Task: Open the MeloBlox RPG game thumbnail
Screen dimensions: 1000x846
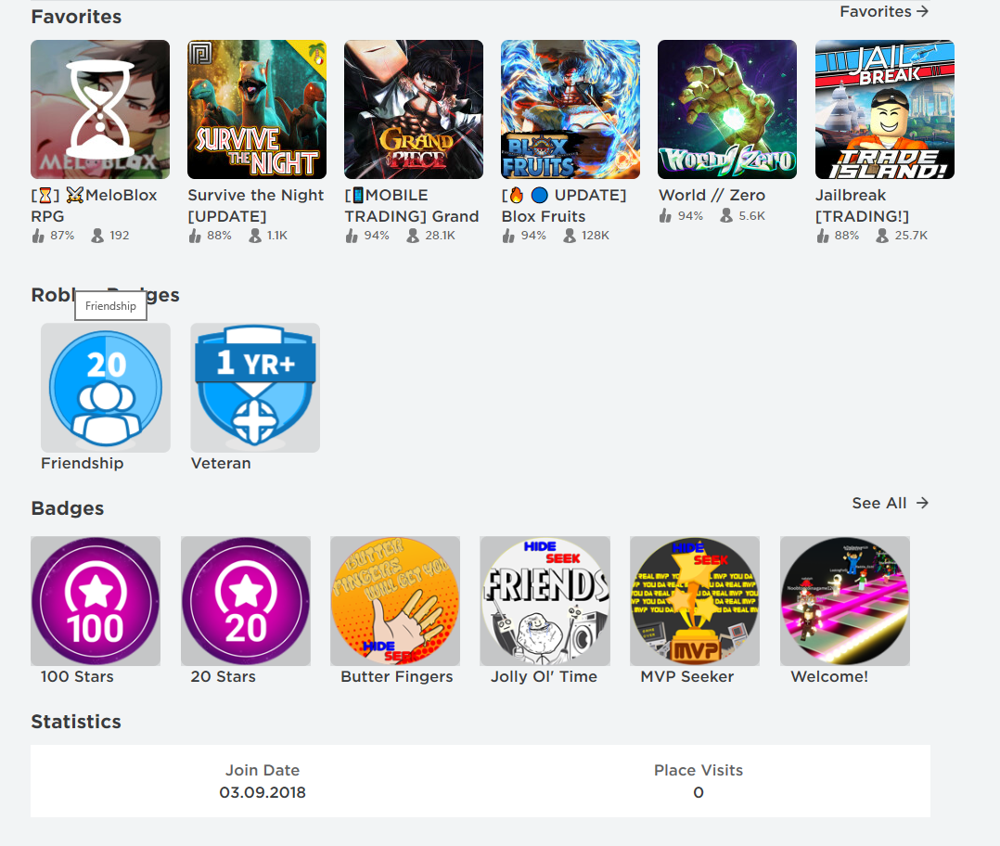Action: pos(100,109)
